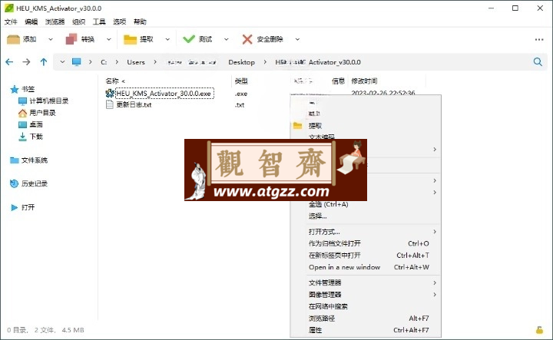
Task: Open the Add (添加) dropdown arrow
Action: click(51, 39)
